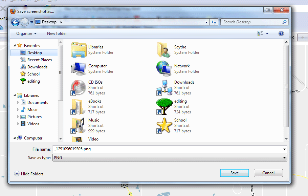Viewport: 308px width, 196px height.
Task: Open the Organize dropdown menu
Action: [25, 34]
